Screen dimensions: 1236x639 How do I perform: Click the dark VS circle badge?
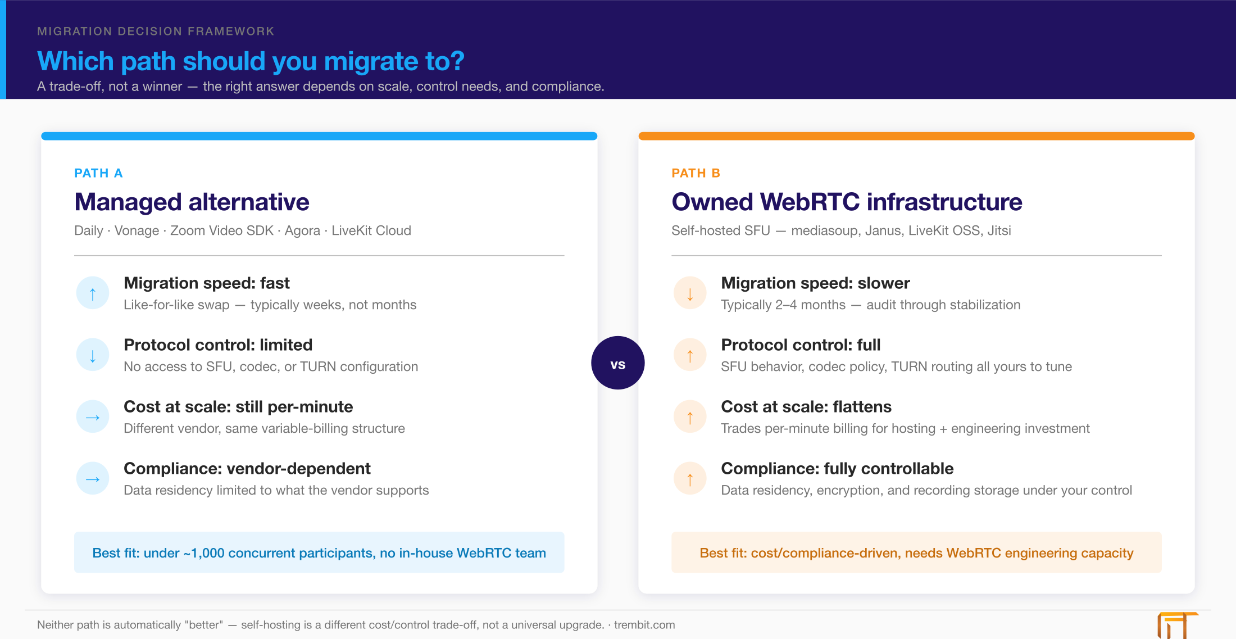pos(618,363)
